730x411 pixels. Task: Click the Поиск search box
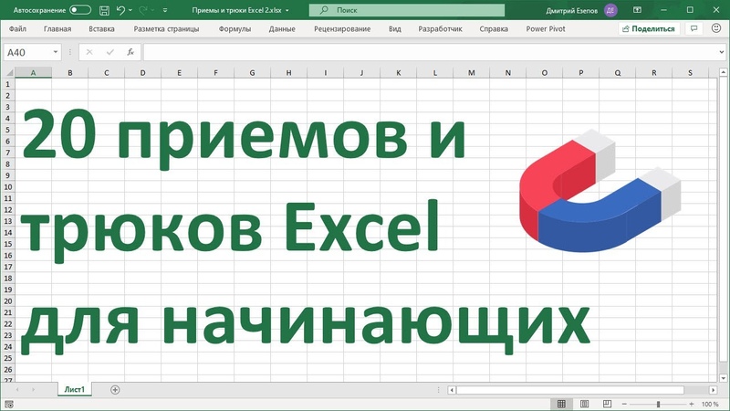406,10
